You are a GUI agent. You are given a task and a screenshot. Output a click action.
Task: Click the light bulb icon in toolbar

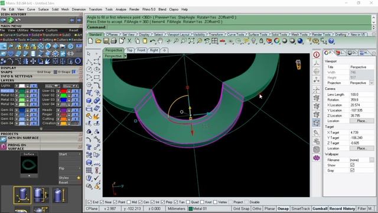pyautogui.click(x=253, y=41)
